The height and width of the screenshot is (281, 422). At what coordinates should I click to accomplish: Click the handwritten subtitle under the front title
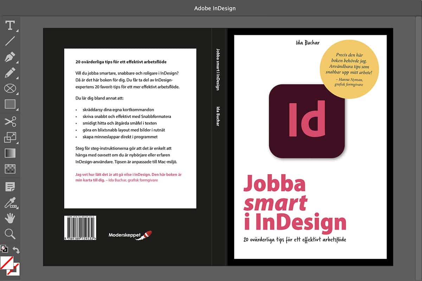pos(295,240)
